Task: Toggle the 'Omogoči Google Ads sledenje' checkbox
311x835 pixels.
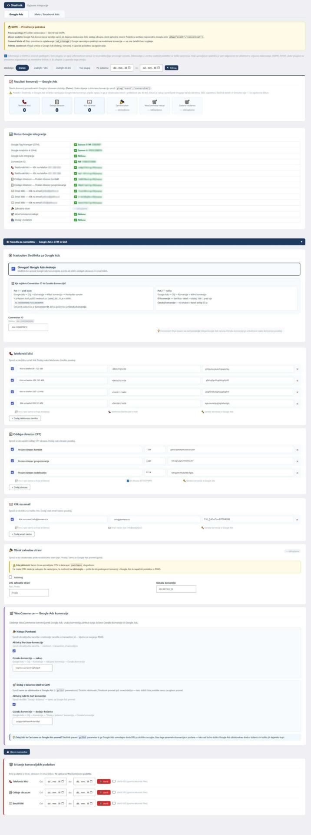Action: click(x=13, y=269)
